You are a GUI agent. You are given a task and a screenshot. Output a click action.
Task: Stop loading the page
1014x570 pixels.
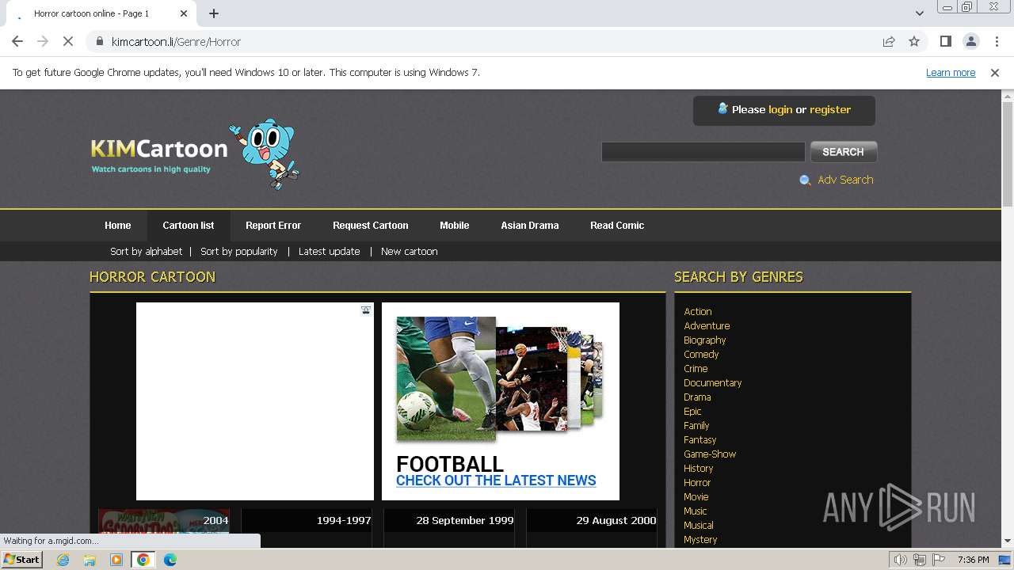[x=68, y=41]
